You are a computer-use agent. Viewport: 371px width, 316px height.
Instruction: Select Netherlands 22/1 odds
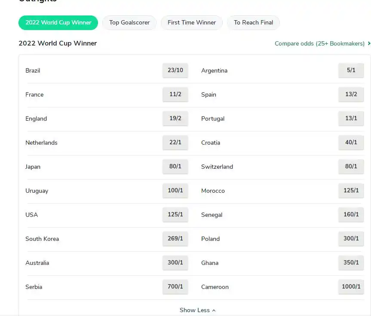coord(175,143)
